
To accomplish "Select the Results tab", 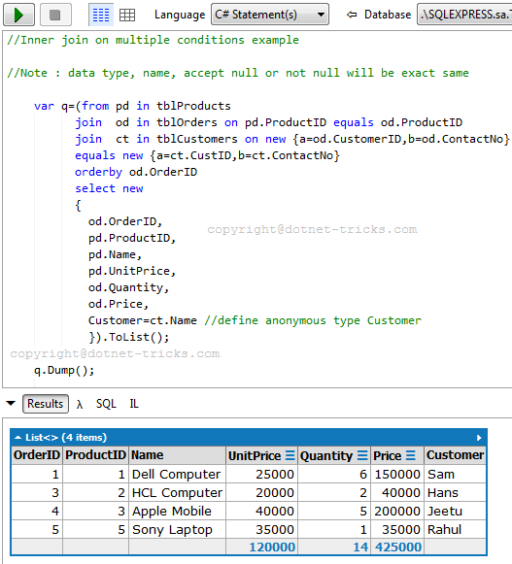I will (46, 404).
